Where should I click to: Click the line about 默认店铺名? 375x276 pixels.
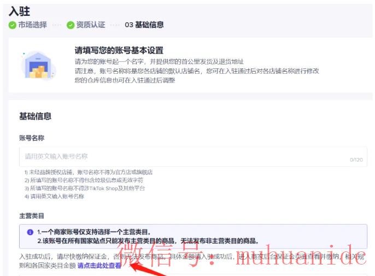pyautogui.click(x=197, y=71)
